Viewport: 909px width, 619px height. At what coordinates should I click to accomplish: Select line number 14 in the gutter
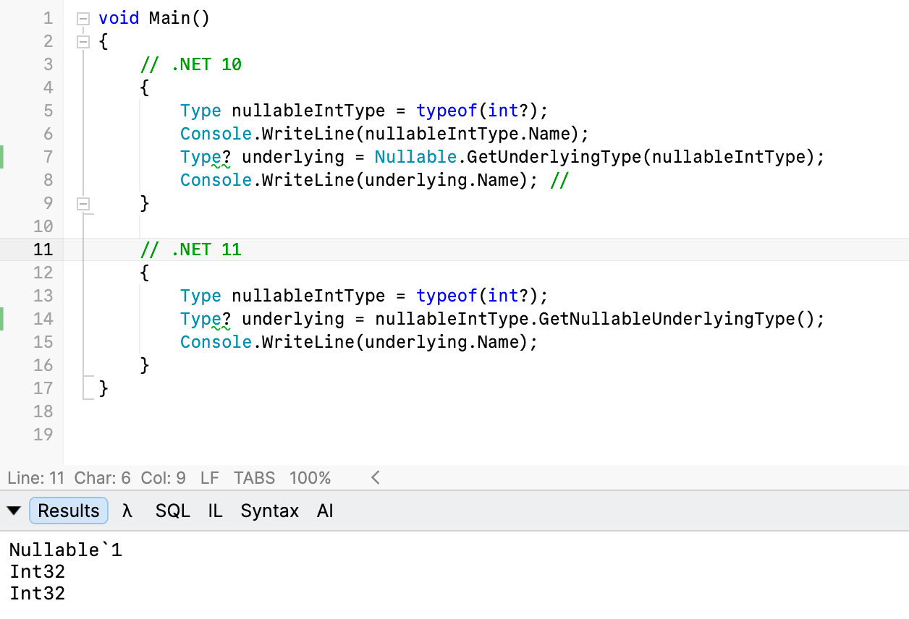(x=43, y=319)
